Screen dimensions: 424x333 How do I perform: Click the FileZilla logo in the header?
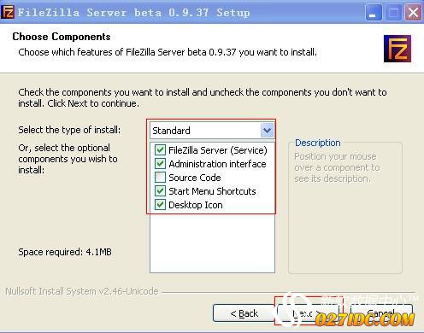(397, 49)
